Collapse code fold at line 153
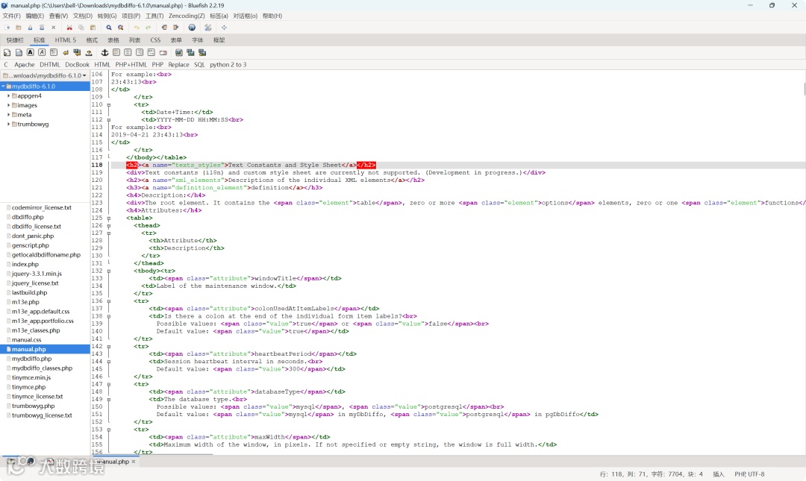The width and height of the screenshot is (806, 481). tap(108, 430)
